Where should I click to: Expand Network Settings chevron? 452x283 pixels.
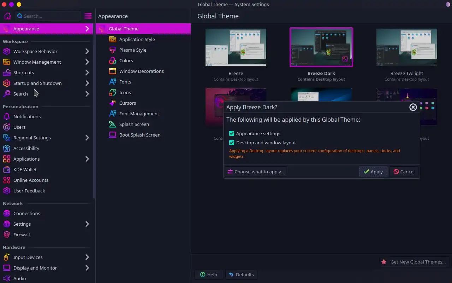[87, 224]
